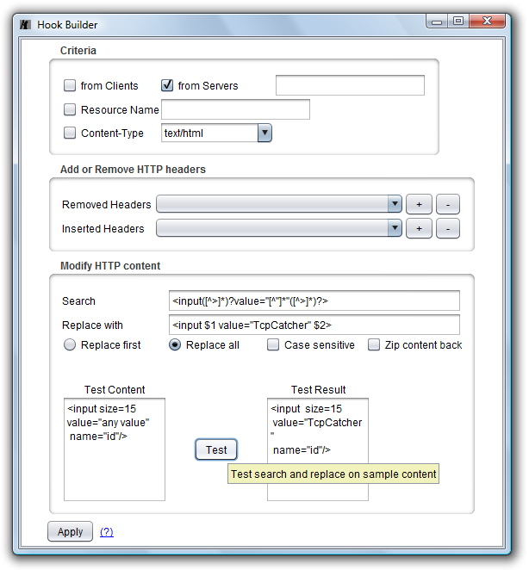Add a removed header with plus button
529x570 pixels.
coord(419,204)
